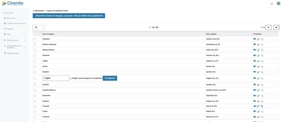Click Nom anglais column header
The image size is (281, 122).
click(211, 34)
